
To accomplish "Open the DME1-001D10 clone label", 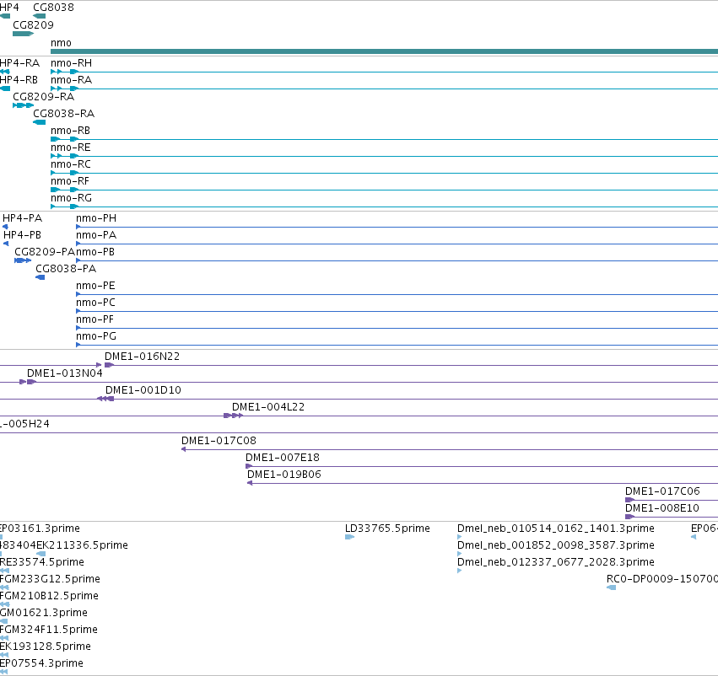I will [143, 390].
